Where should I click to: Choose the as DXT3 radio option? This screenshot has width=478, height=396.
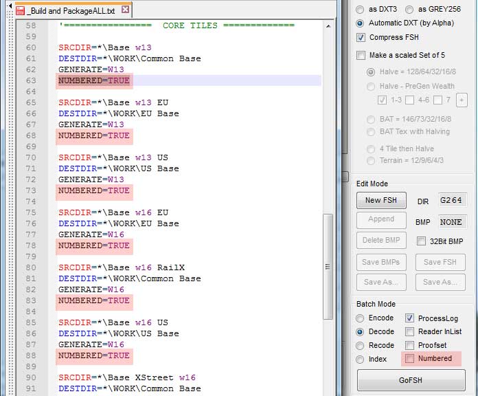click(x=360, y=10)
